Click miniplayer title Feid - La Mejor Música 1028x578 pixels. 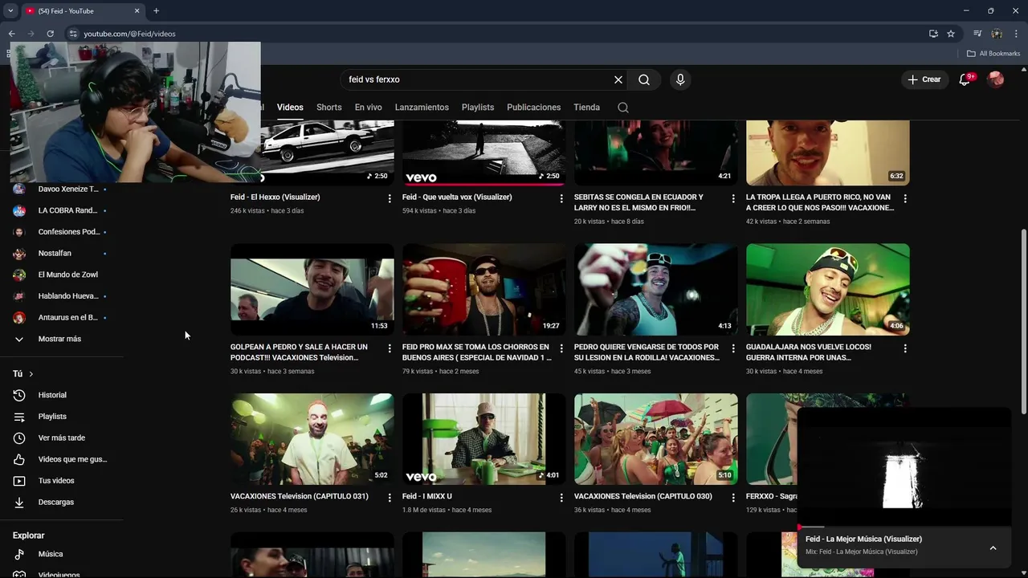(863, 539)
